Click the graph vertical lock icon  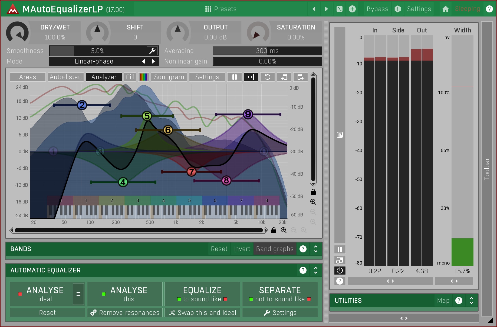pyautogui.click(x=313, y=192)
